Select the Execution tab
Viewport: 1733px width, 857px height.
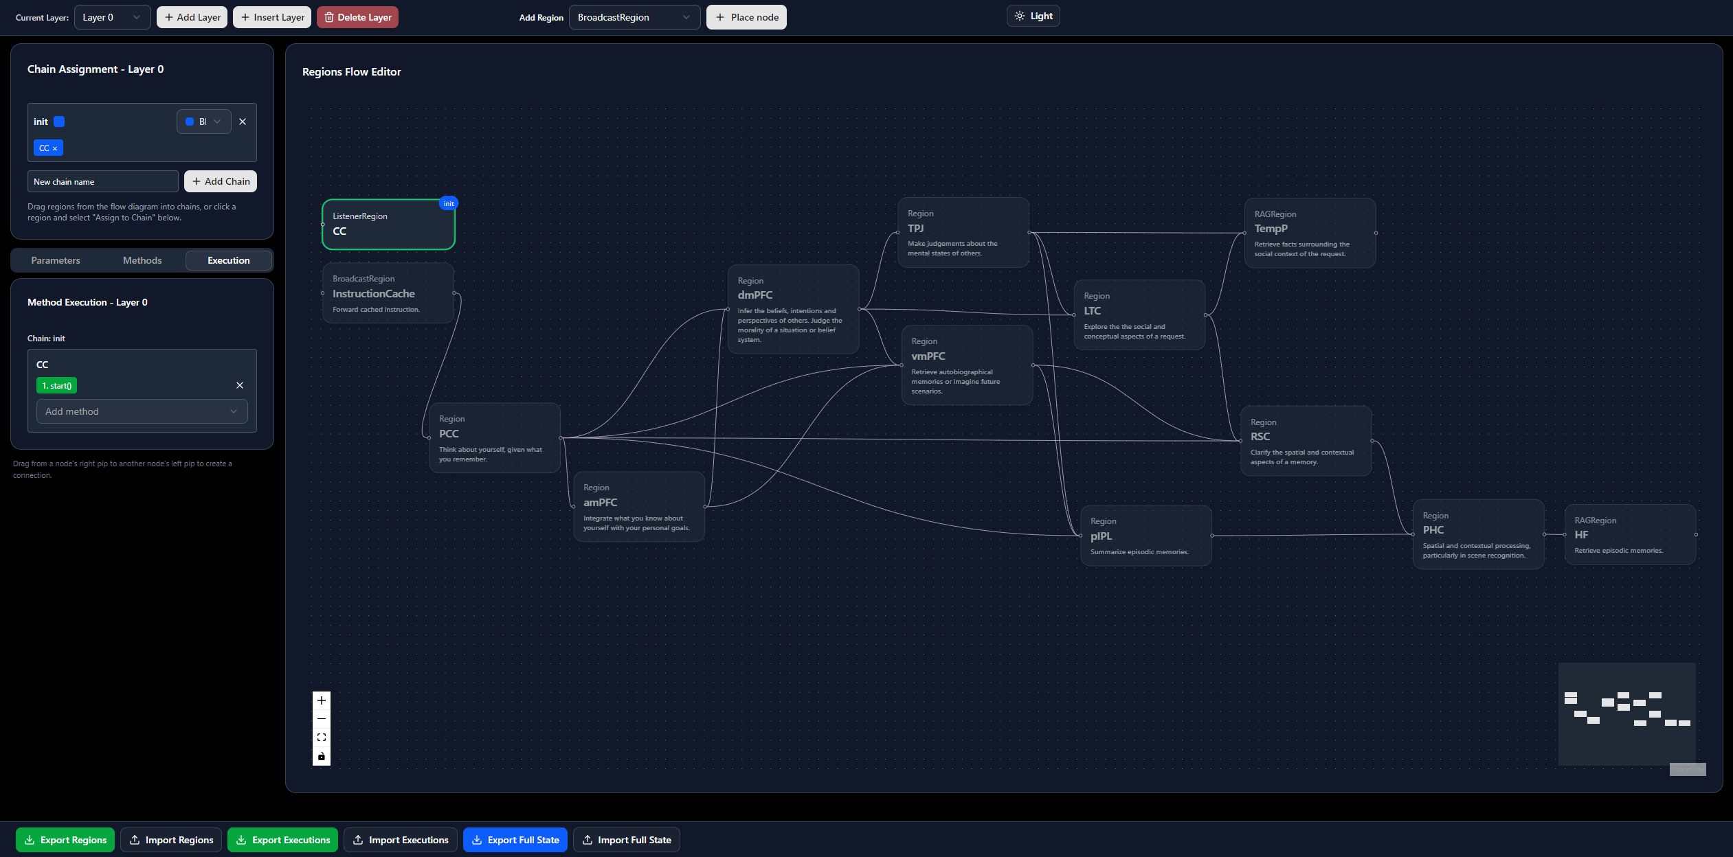(229, 260)
